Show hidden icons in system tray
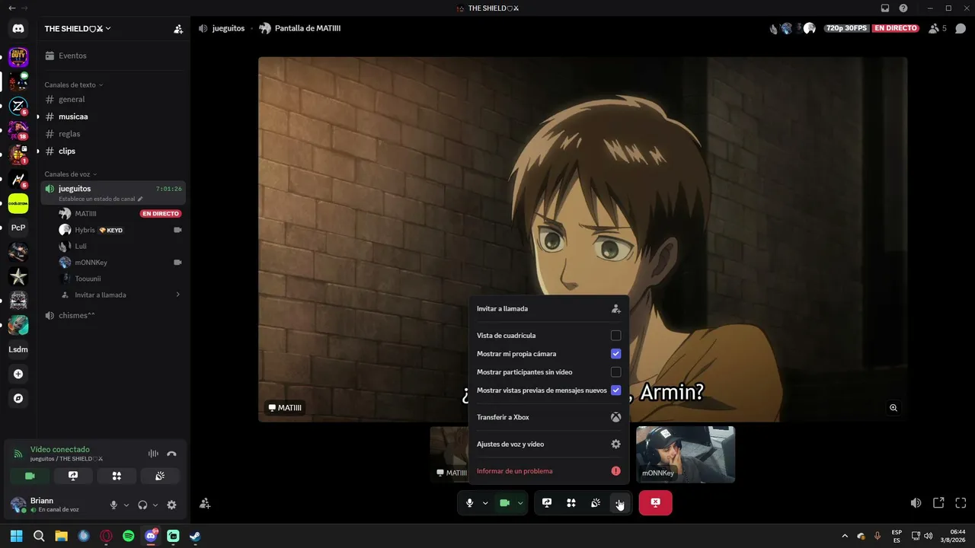 845,536
